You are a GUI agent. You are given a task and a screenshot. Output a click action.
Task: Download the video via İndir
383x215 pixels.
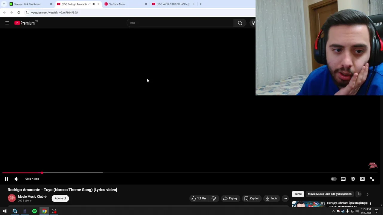(x=271, y=198)
